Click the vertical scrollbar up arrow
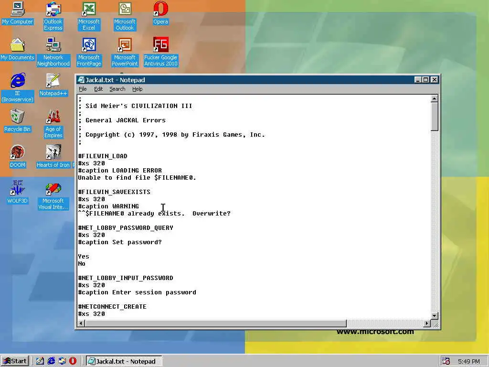This screenshot has width=489, height=367. pos(435,98)
